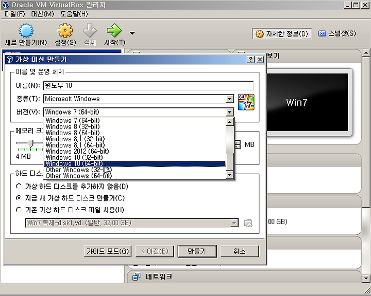The height and width of the screenshot is (296, 371).
Task: Click the Name (이름) input field
Action: click(148, 85)
